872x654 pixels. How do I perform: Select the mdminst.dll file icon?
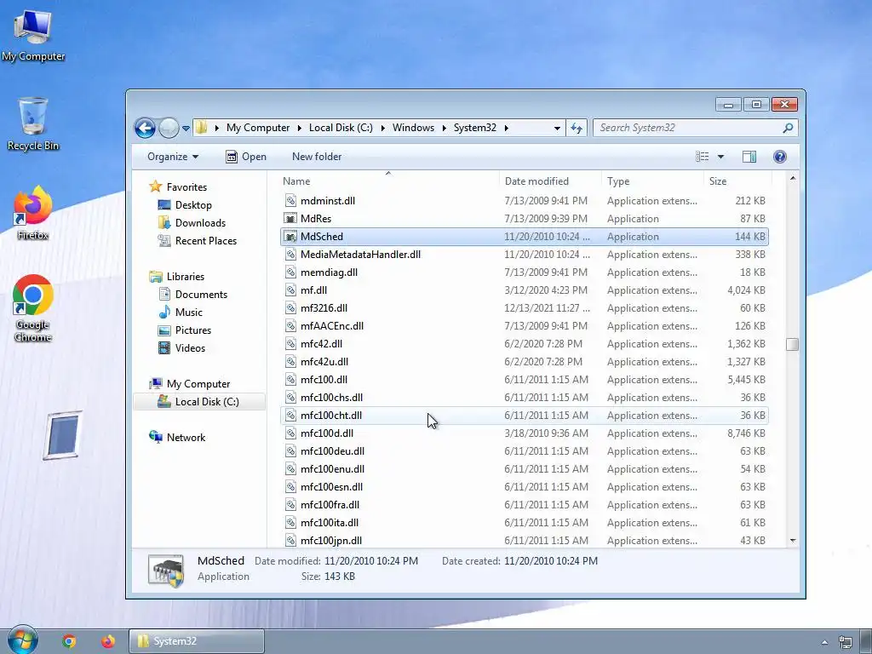click(x=290, y=201)
